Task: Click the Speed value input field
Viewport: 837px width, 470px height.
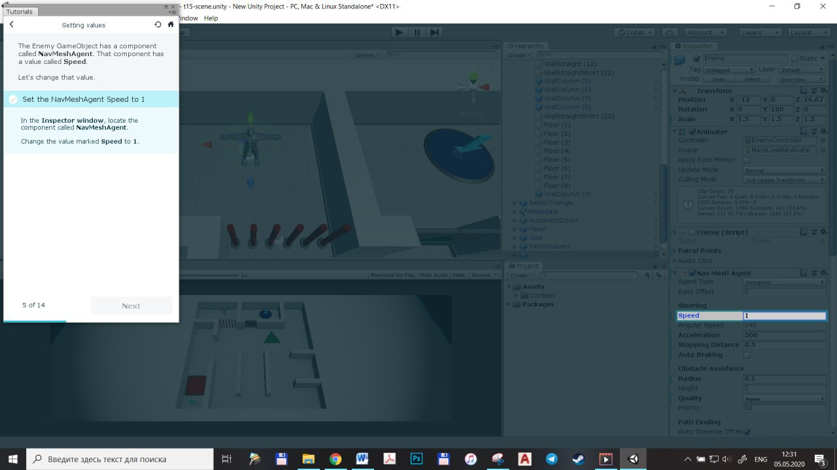Action: (785, 316)
